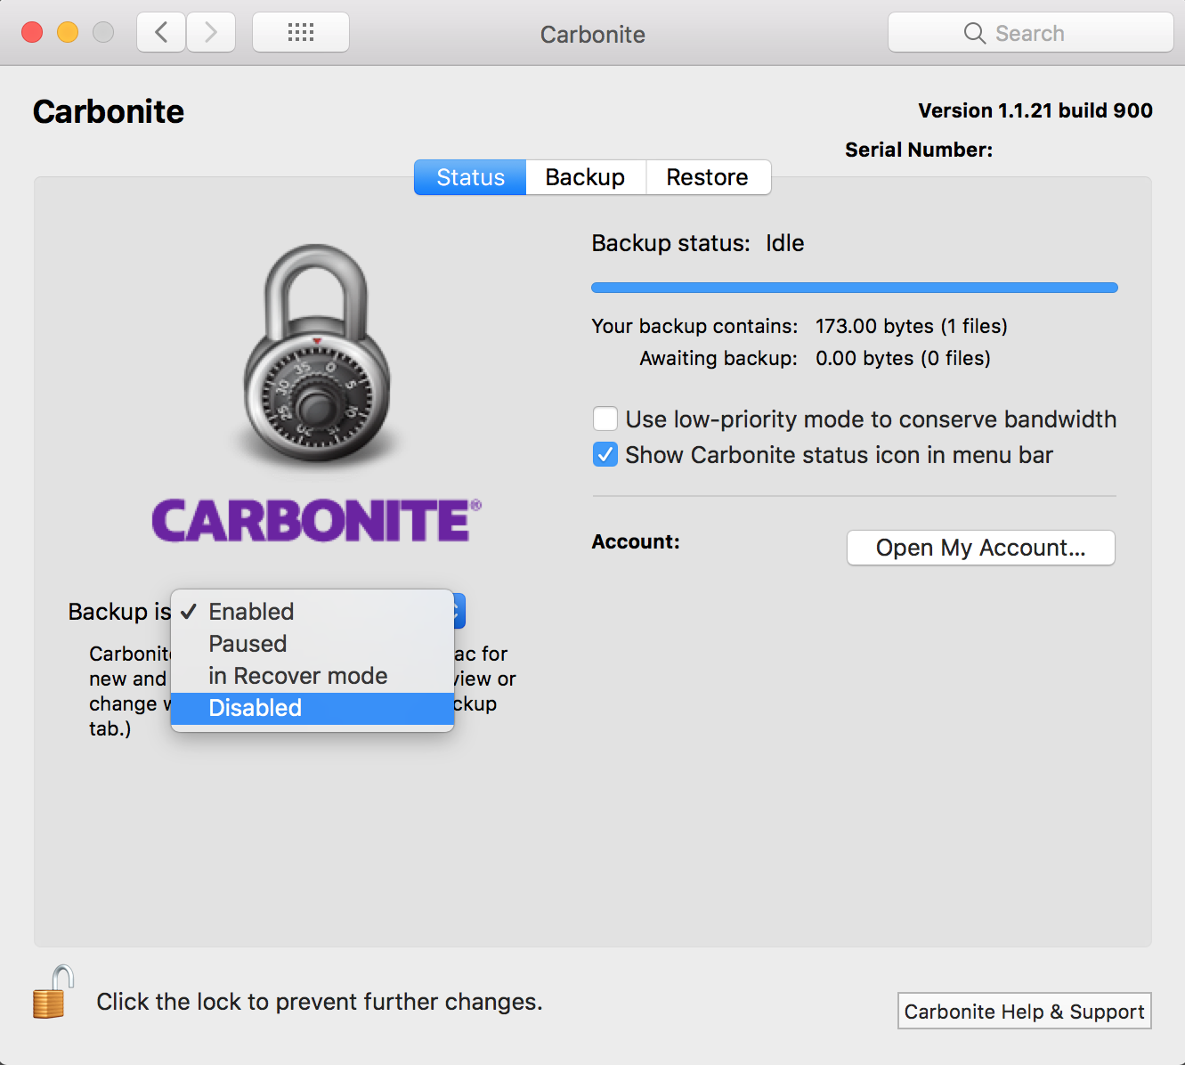This screenshot has height=1065, width=1185.
Task: Select the Status tab
Action: pos(470,177)
